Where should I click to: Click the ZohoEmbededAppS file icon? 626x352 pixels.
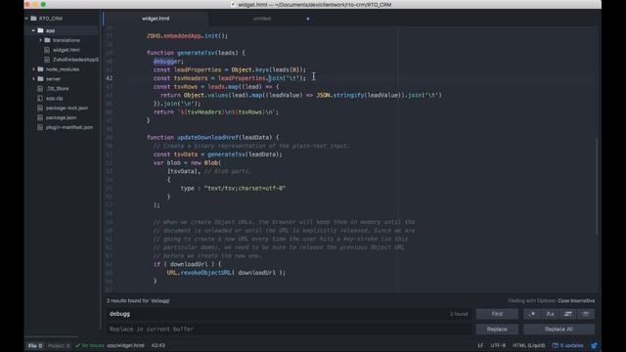click(x=47, y=60)
